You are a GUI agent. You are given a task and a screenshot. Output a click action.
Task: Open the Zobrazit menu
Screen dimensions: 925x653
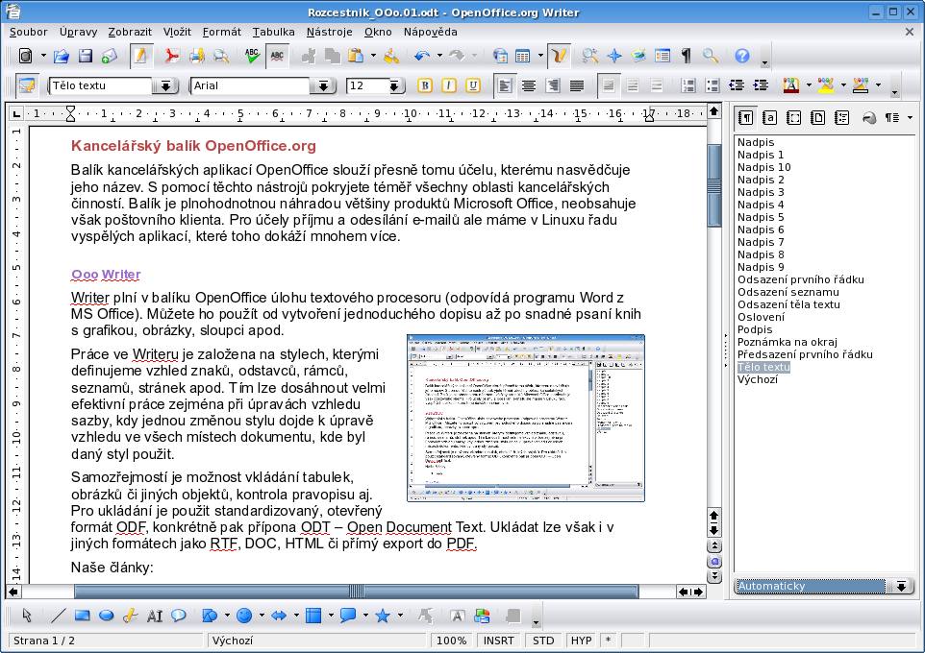tap(130, 32)
